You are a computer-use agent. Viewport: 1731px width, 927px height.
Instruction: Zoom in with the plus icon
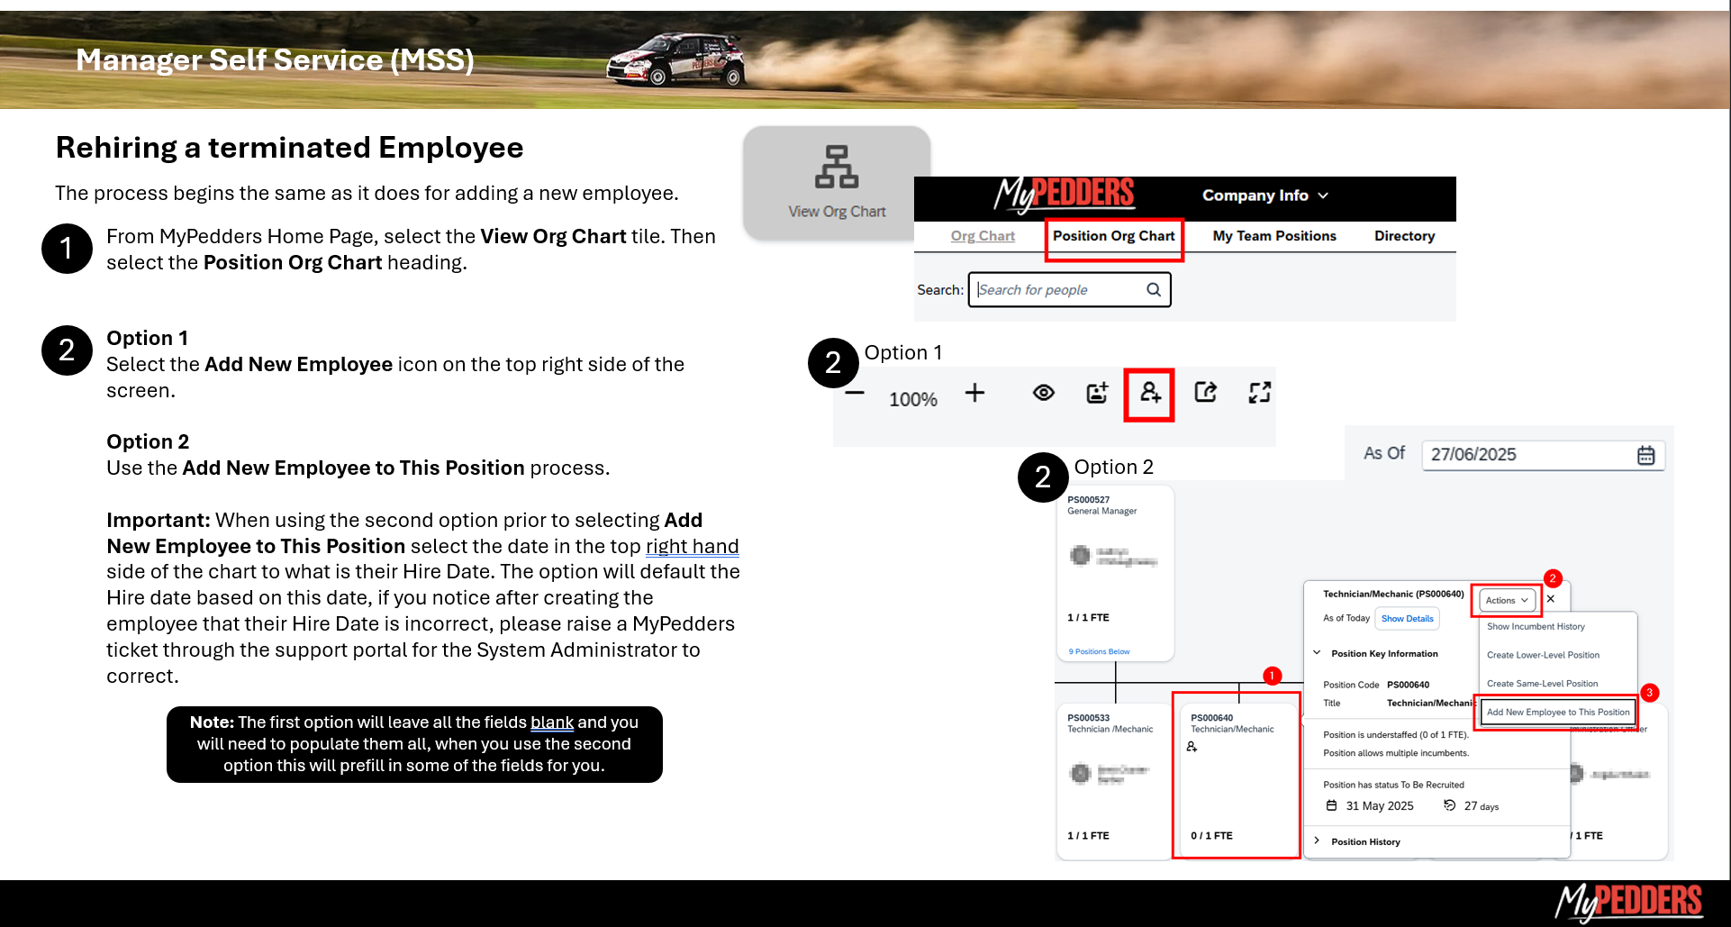click(x=974, y=393)
